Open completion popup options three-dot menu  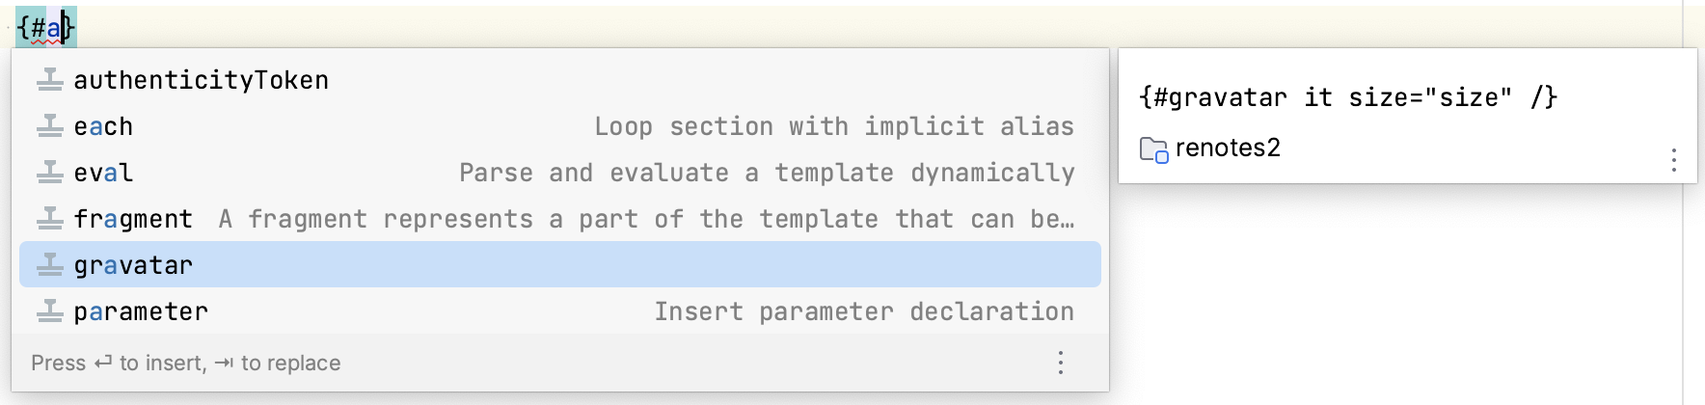(1061, 363)
